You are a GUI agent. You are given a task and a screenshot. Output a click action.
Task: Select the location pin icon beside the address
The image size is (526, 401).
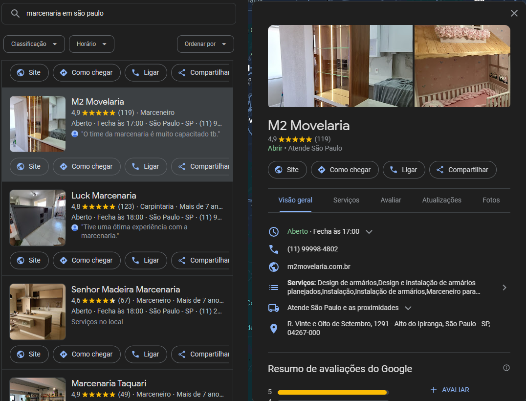tap(274, 329)
